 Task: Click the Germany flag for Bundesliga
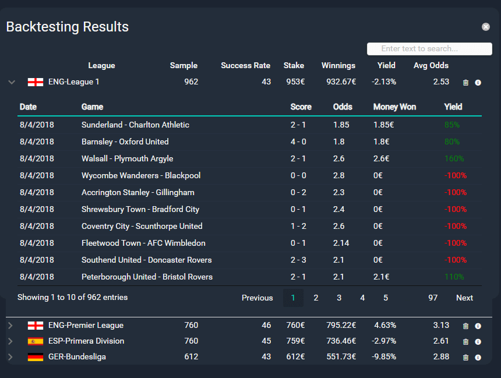(34, 356)
